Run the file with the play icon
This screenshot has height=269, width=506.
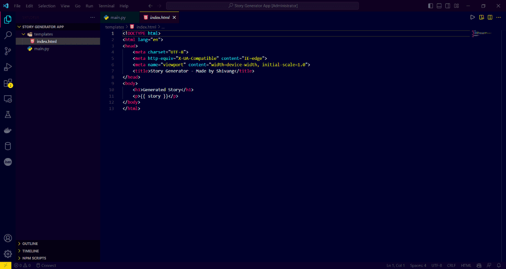pyautogui.click(x=472, y=18)
